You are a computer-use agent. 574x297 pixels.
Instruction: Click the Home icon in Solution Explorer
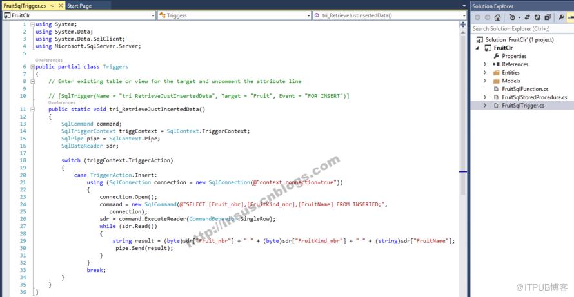tap(497, 17)
